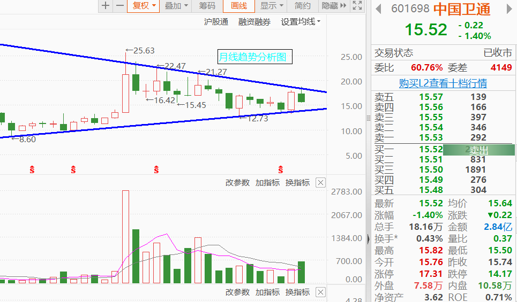Screen dimensions: 517x302
Task: Go to next stock with right arrow
Action: click(x=509, y=9)
